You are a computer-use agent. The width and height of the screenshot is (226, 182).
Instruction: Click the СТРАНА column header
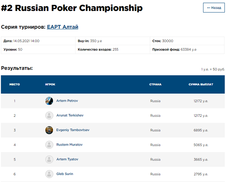pyautogui.click(x=155, y=85)
